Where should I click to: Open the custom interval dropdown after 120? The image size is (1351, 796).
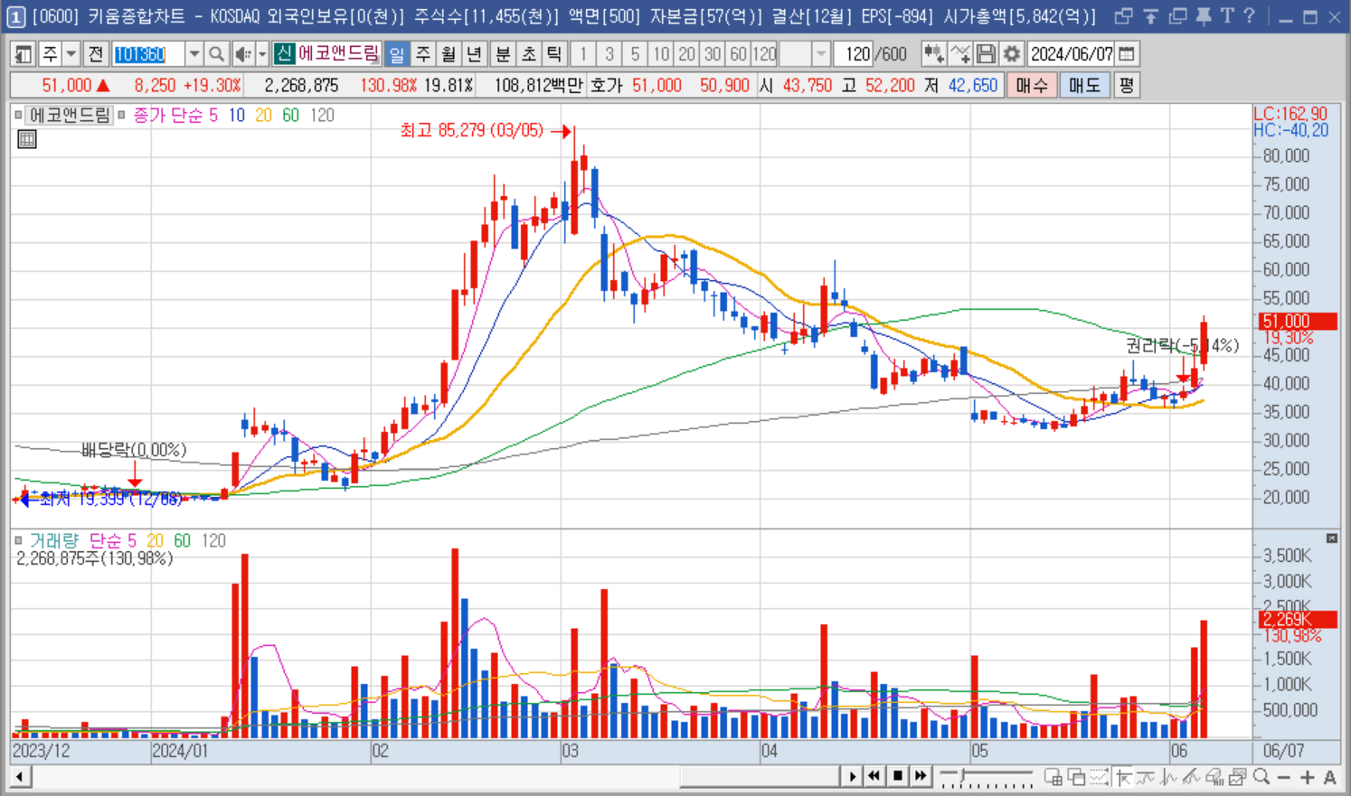click(x=821, y=54)
